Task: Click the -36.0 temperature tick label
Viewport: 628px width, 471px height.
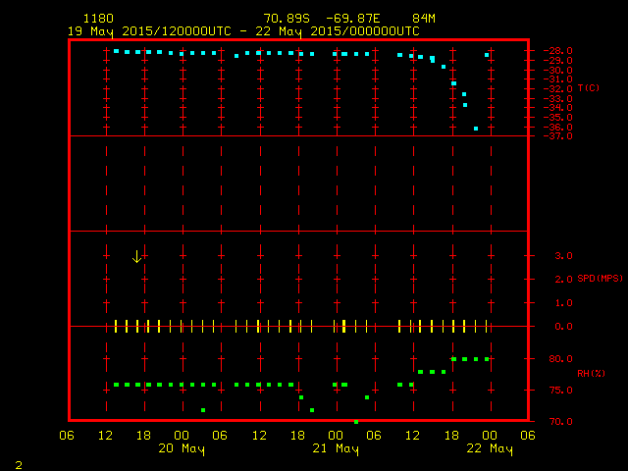Action: [558, 127]
